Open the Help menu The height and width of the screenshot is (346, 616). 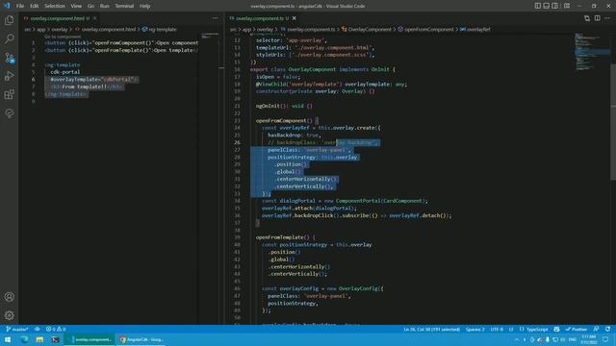[144, 6]
